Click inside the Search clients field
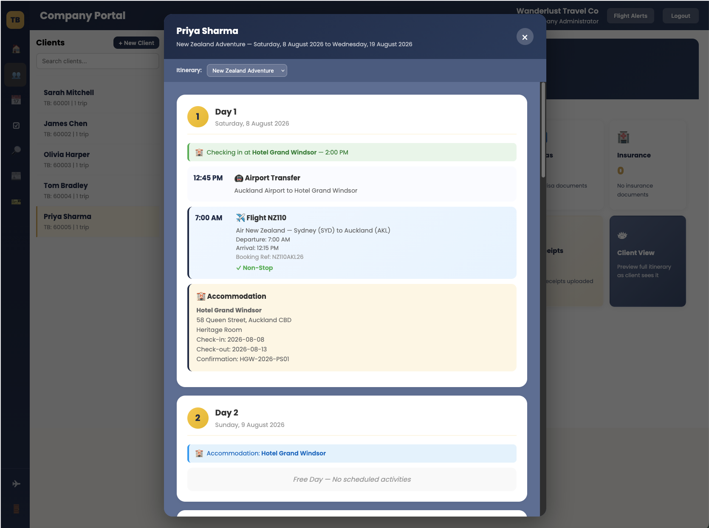The width and height of the screenshot is (709, 528). click(97, 61)
